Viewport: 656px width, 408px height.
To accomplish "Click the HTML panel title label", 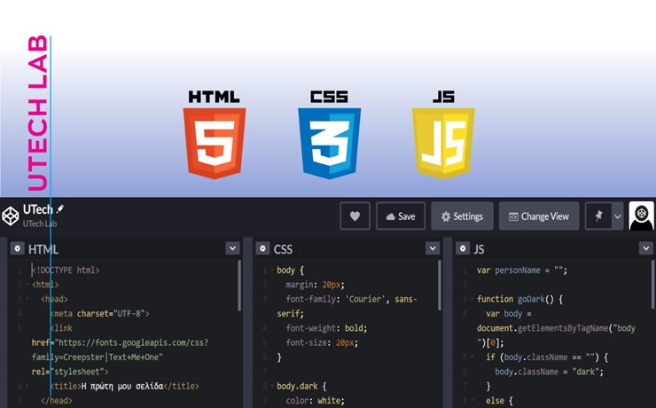I will (x=43, y=249).
